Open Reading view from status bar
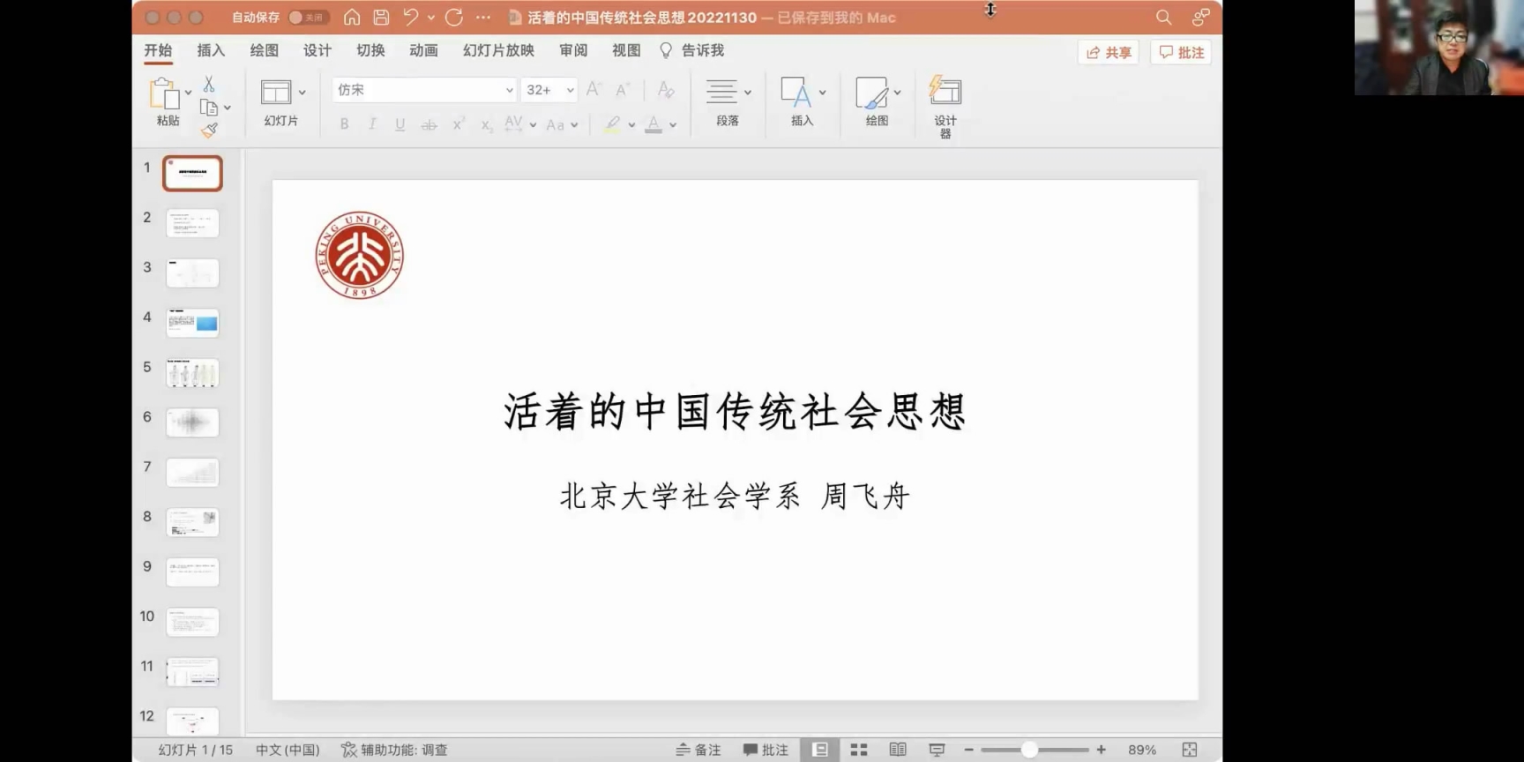 pos(898,750)
